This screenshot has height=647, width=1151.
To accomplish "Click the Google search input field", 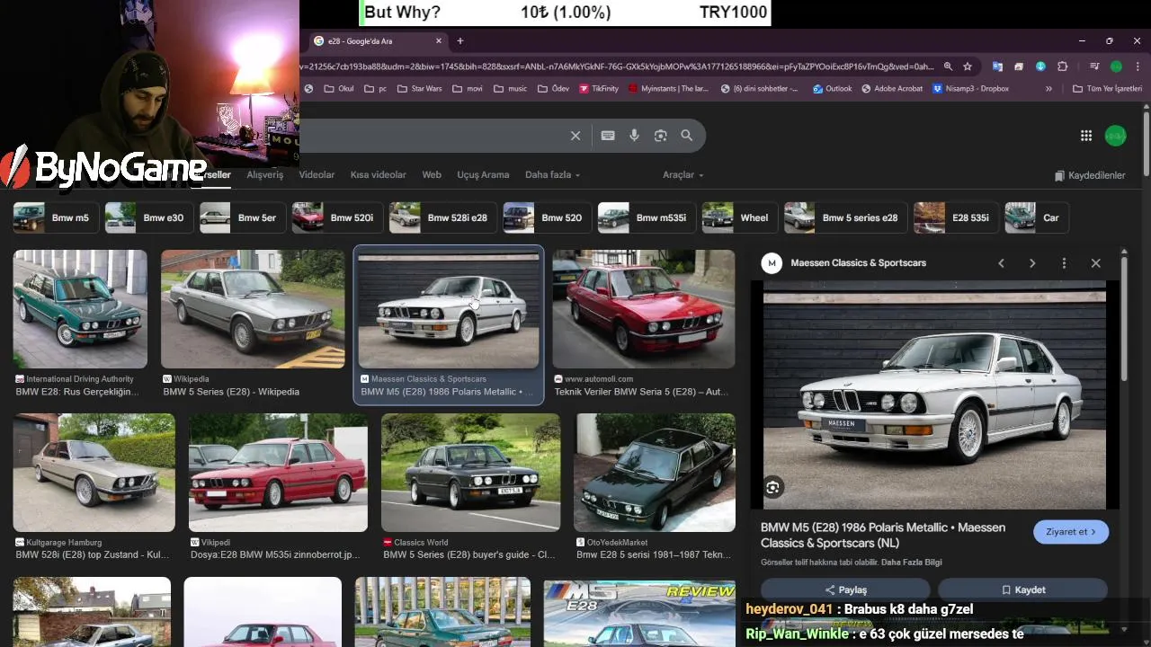I will point(432,136).
